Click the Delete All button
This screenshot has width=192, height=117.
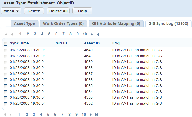(x=58, y=11)
